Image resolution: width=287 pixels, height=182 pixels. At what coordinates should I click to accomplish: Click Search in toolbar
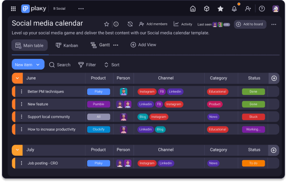(x=59, y=65)
